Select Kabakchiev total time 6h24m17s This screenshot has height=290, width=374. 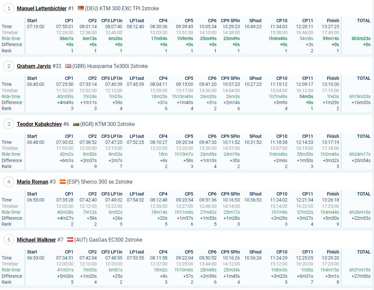[x=360, y=154]
